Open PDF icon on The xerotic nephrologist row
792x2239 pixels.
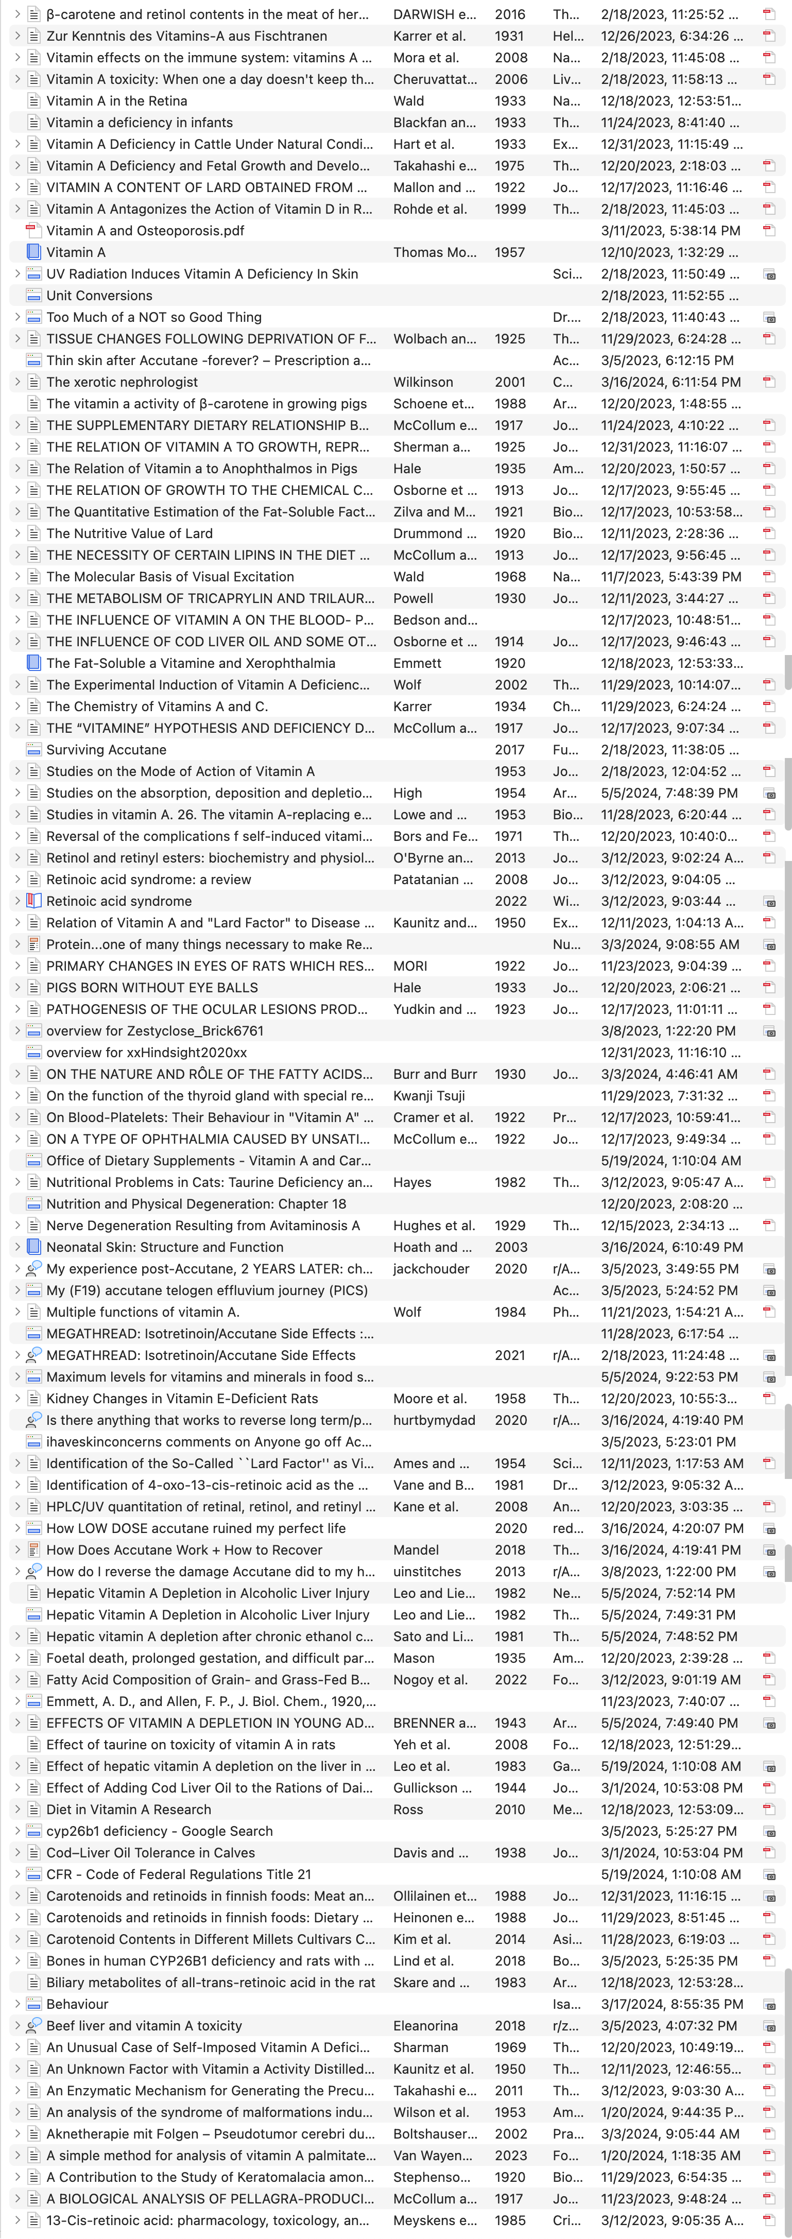(768, 382)
